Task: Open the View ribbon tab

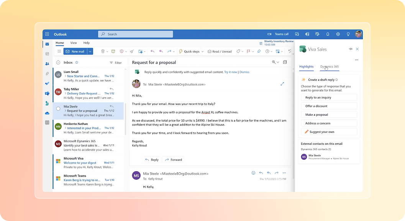Action: (73, 43)
